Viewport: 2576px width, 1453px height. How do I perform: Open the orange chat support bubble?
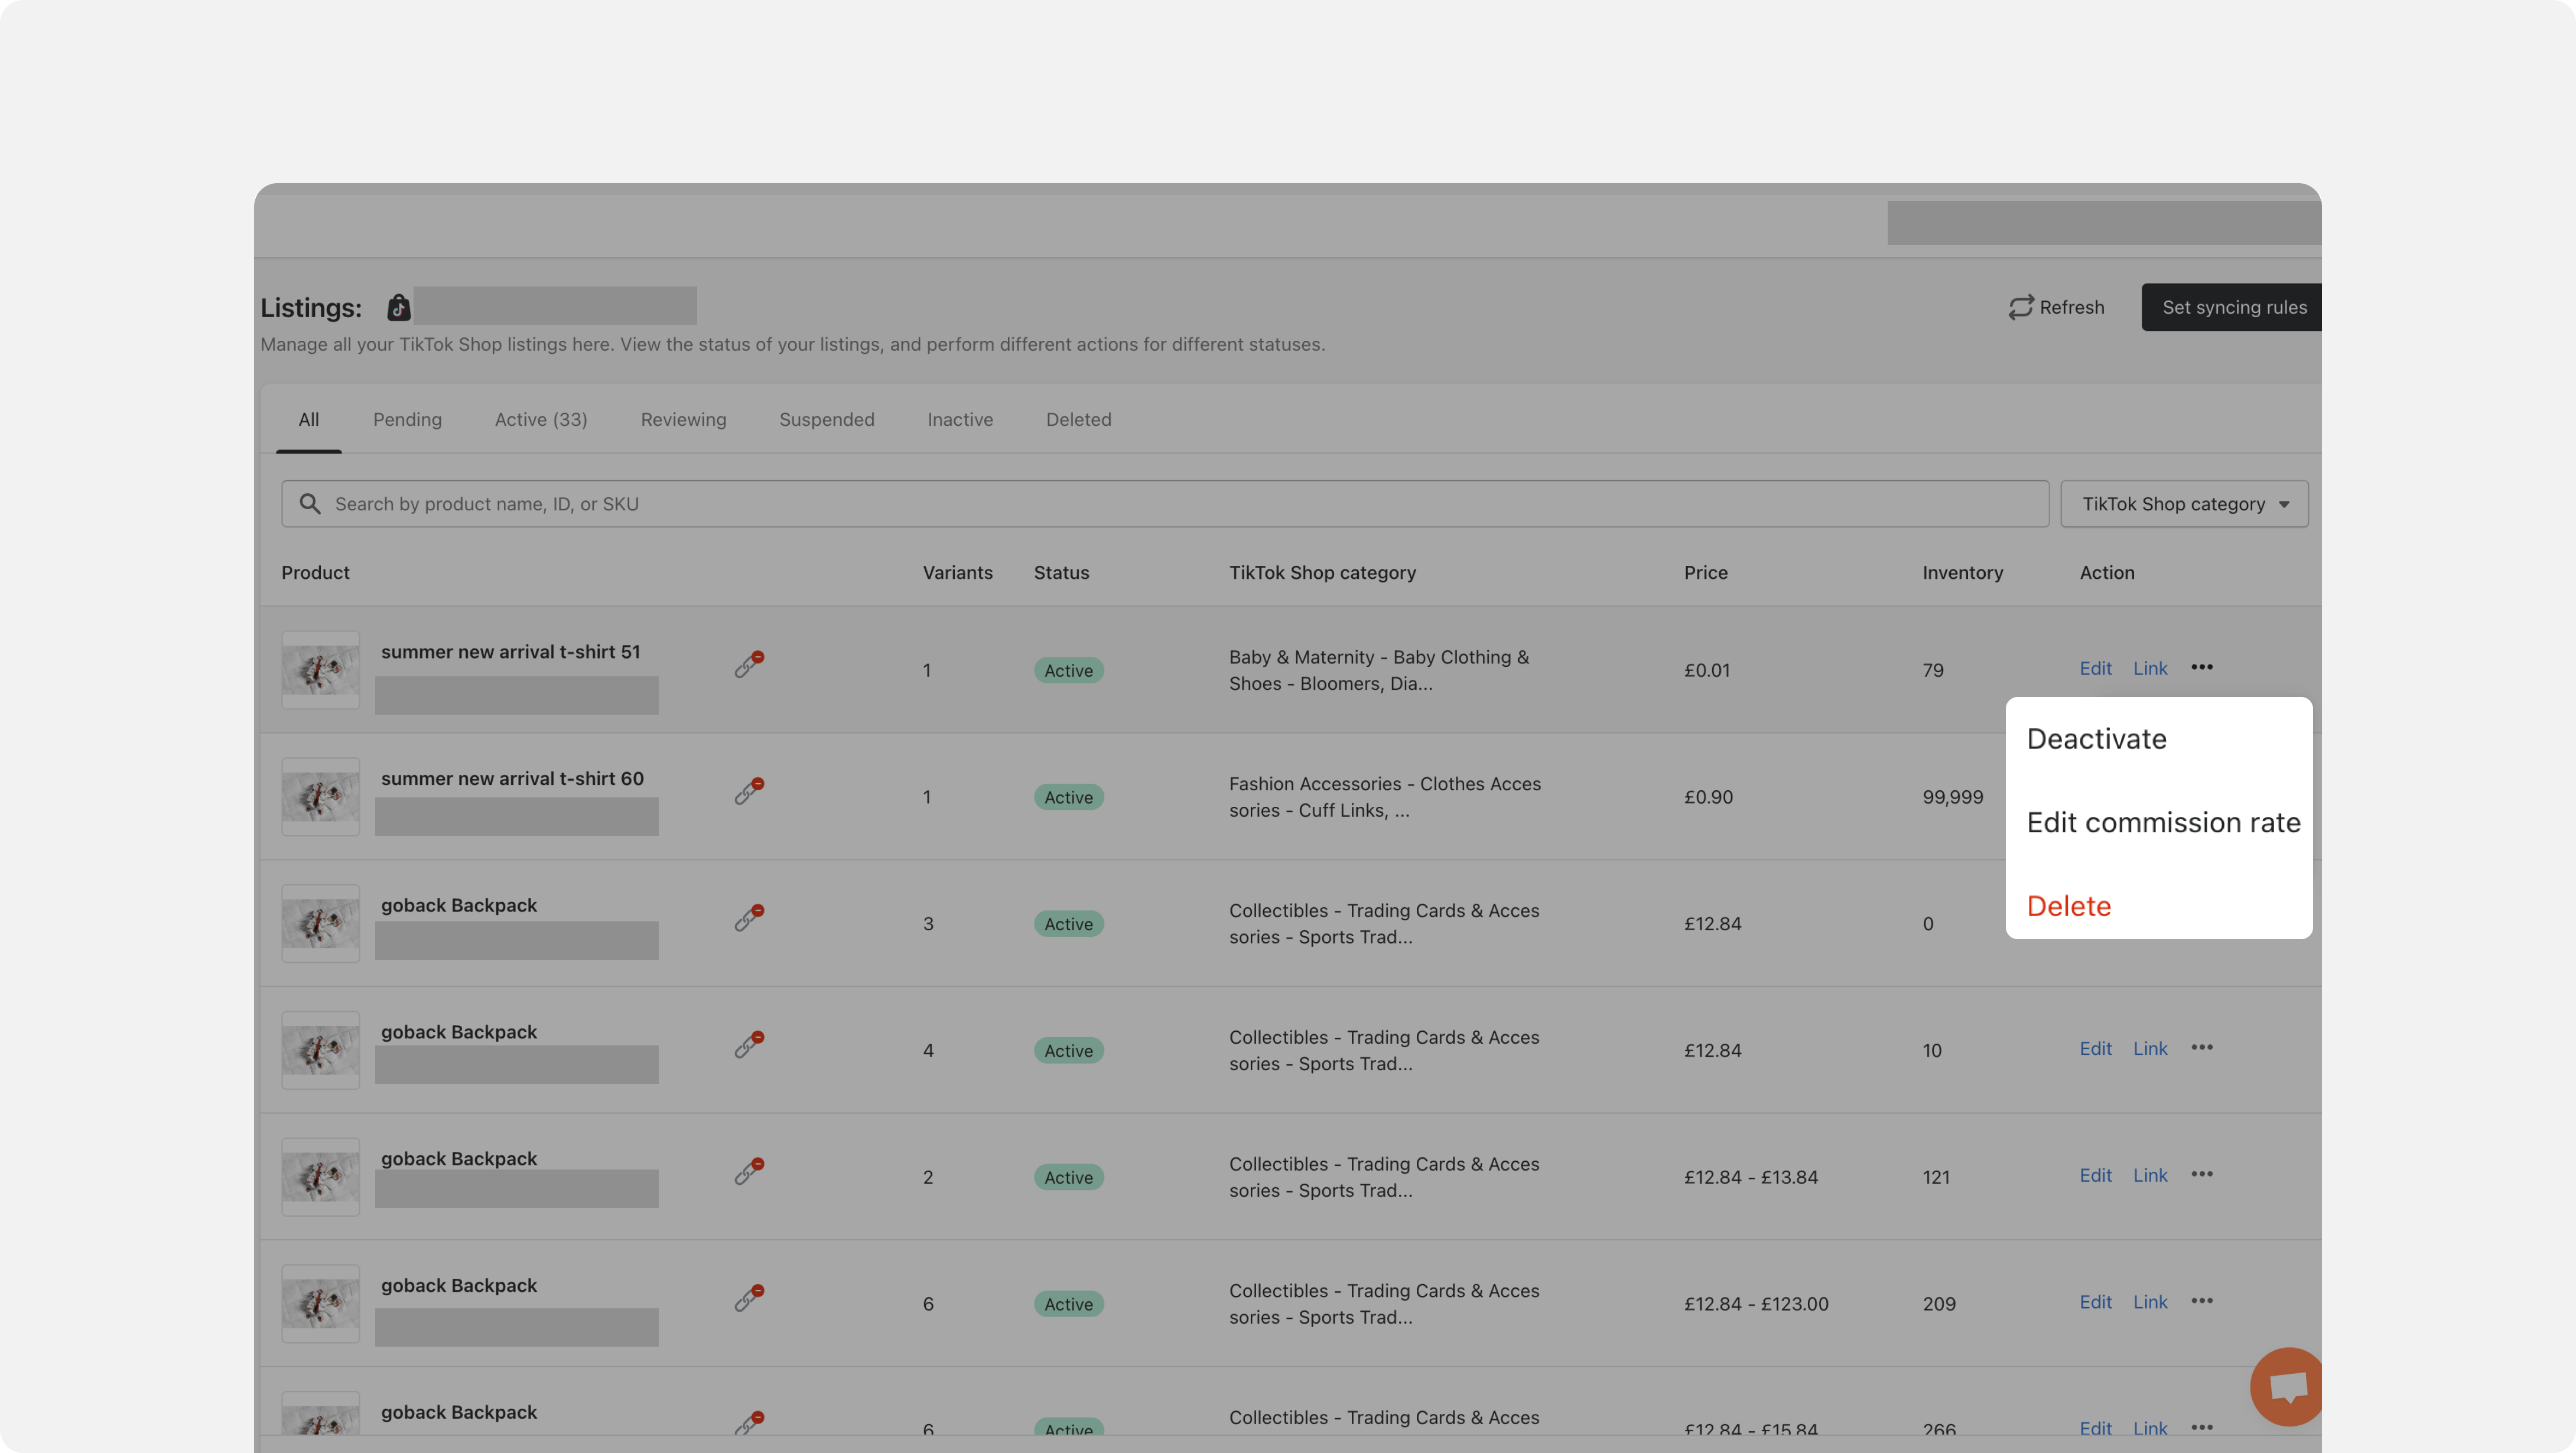(2286, 1386)
